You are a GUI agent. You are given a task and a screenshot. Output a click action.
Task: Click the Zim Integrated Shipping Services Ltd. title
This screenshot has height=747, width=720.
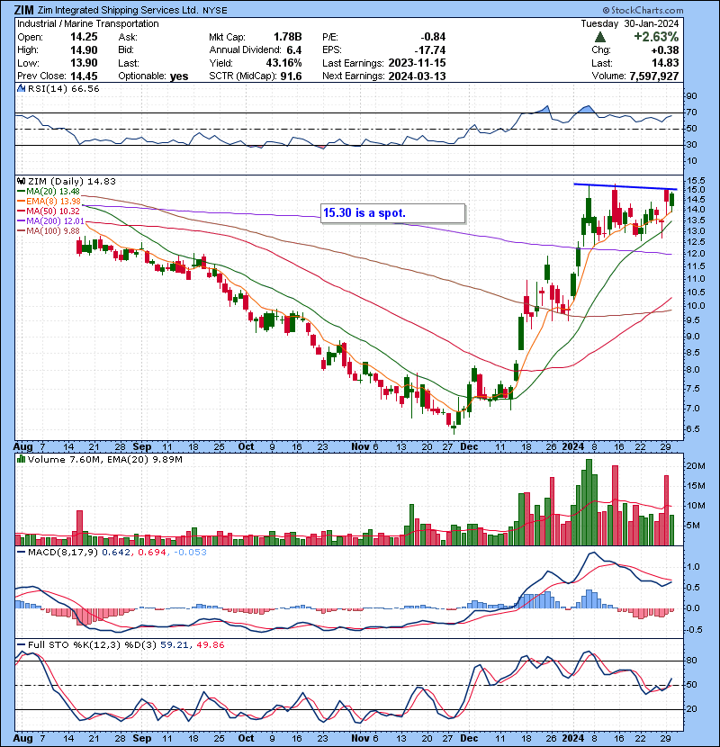coord(117,10)
